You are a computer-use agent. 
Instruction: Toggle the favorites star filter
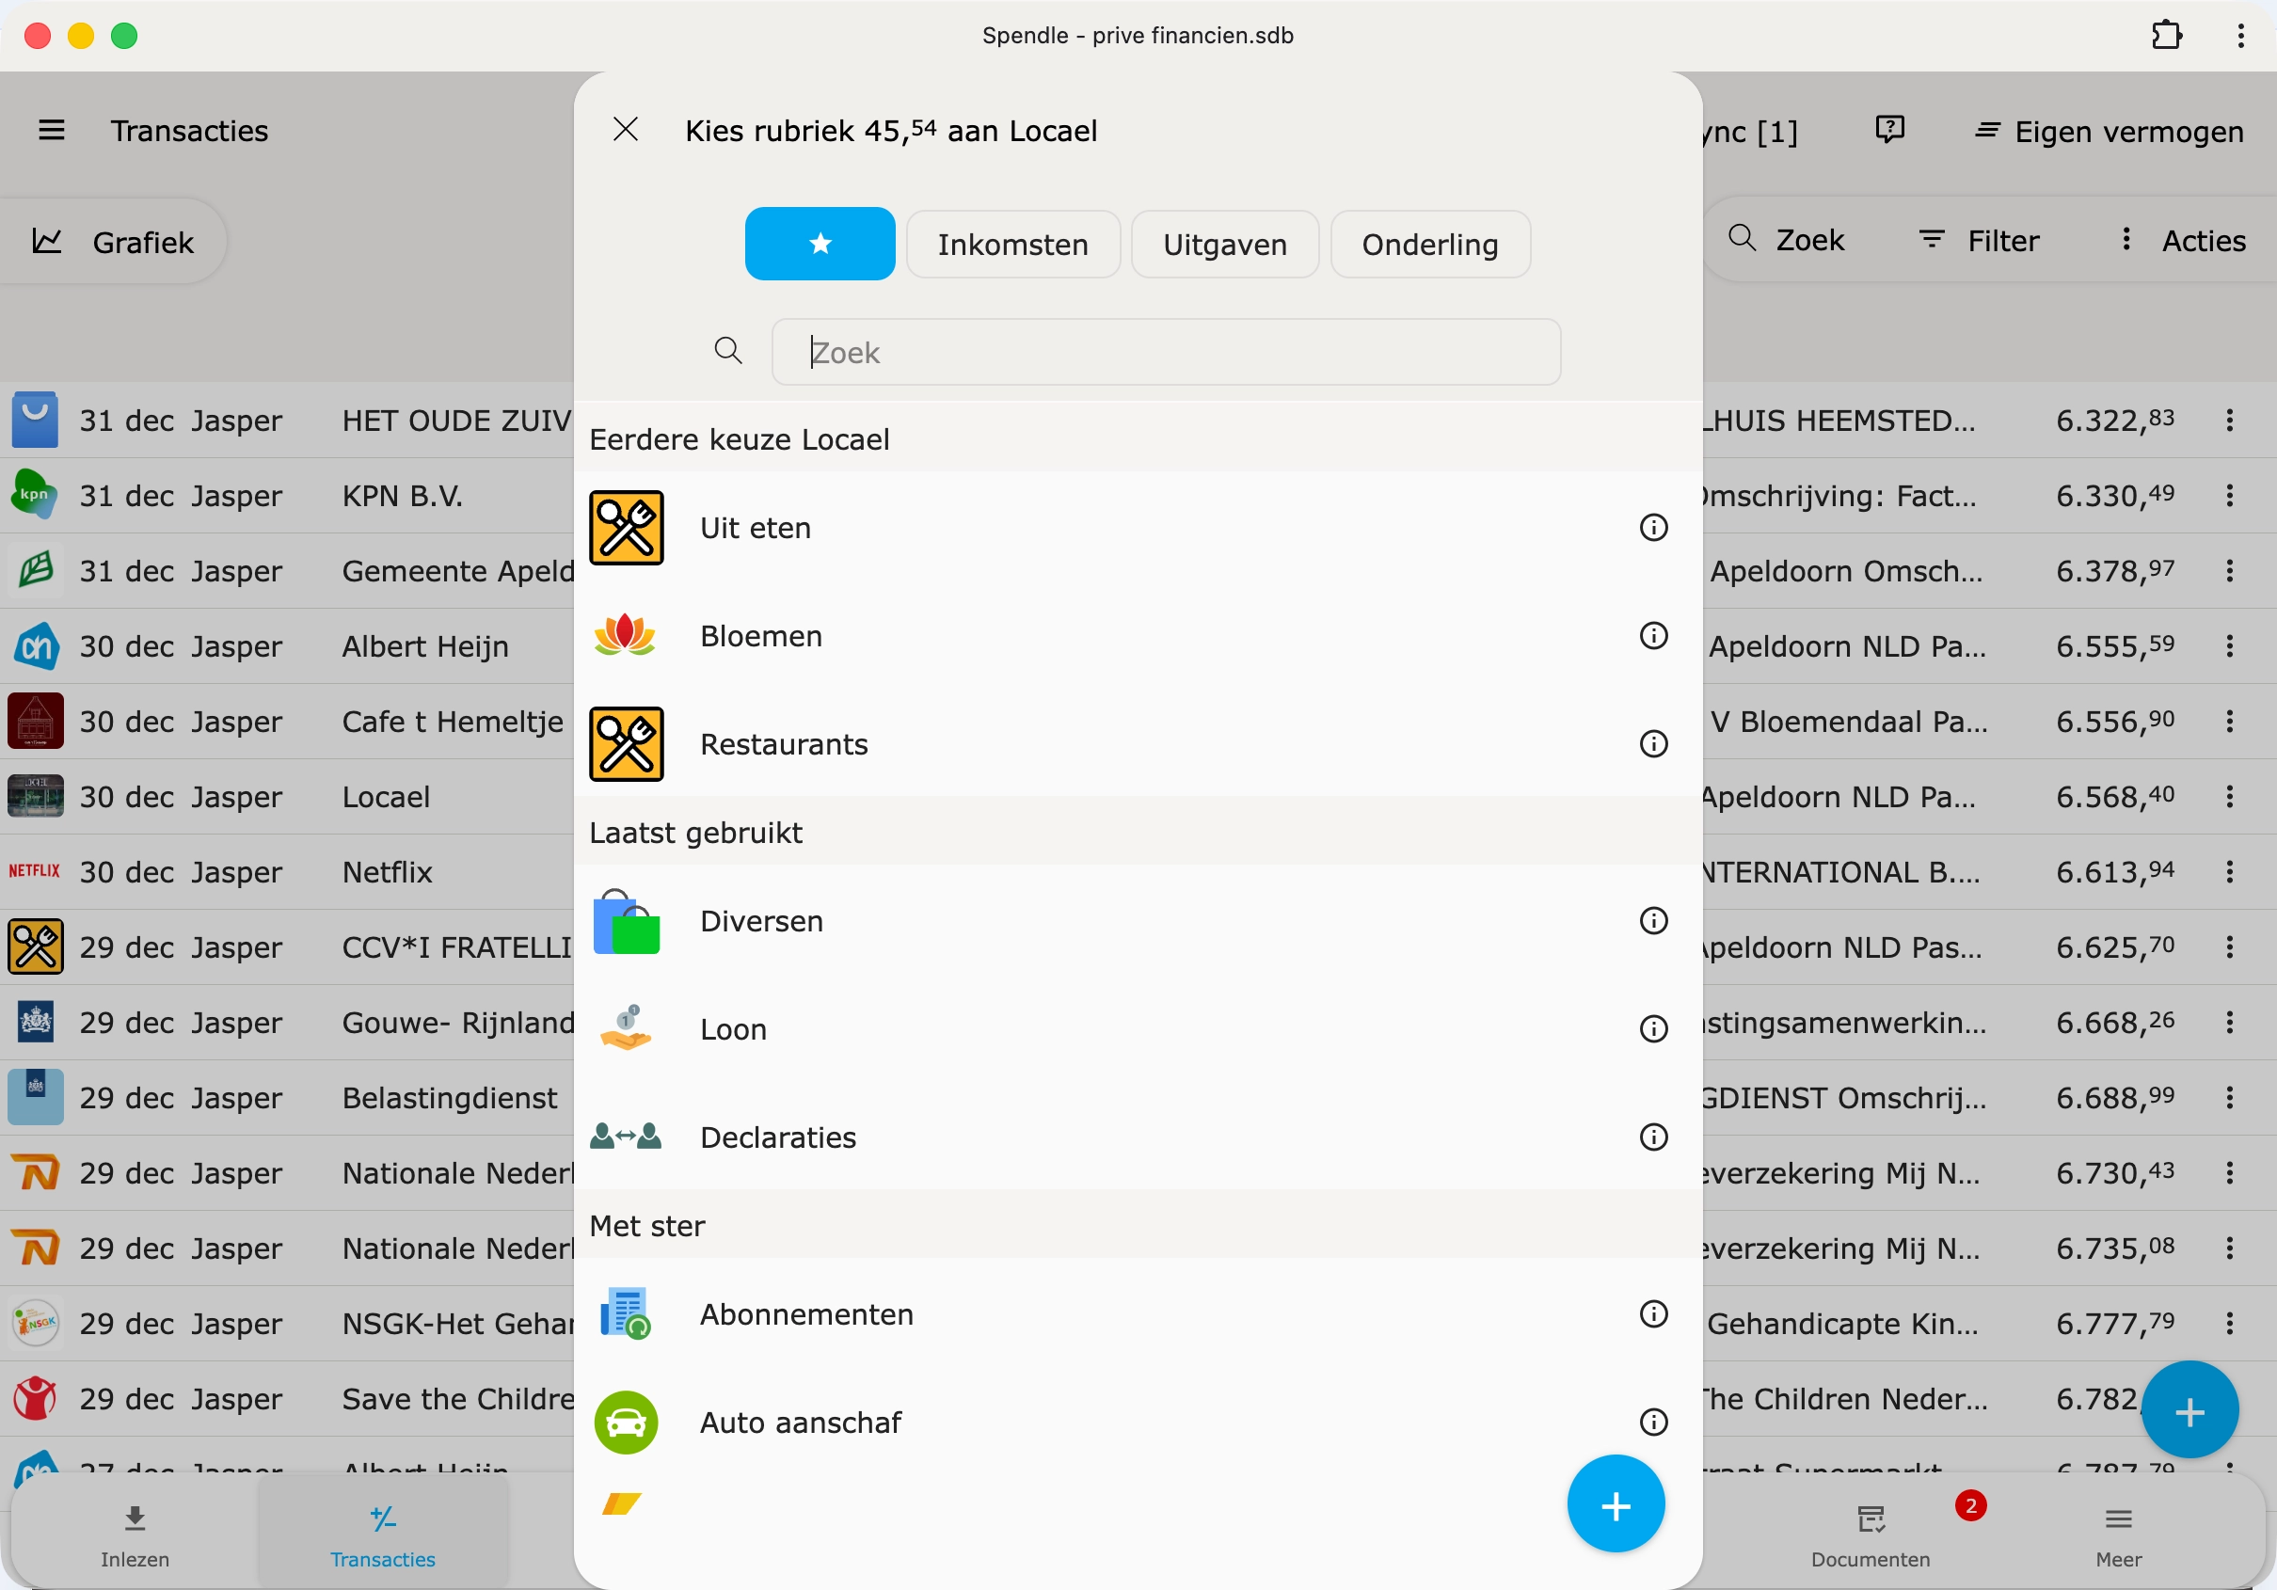[820, 243]
